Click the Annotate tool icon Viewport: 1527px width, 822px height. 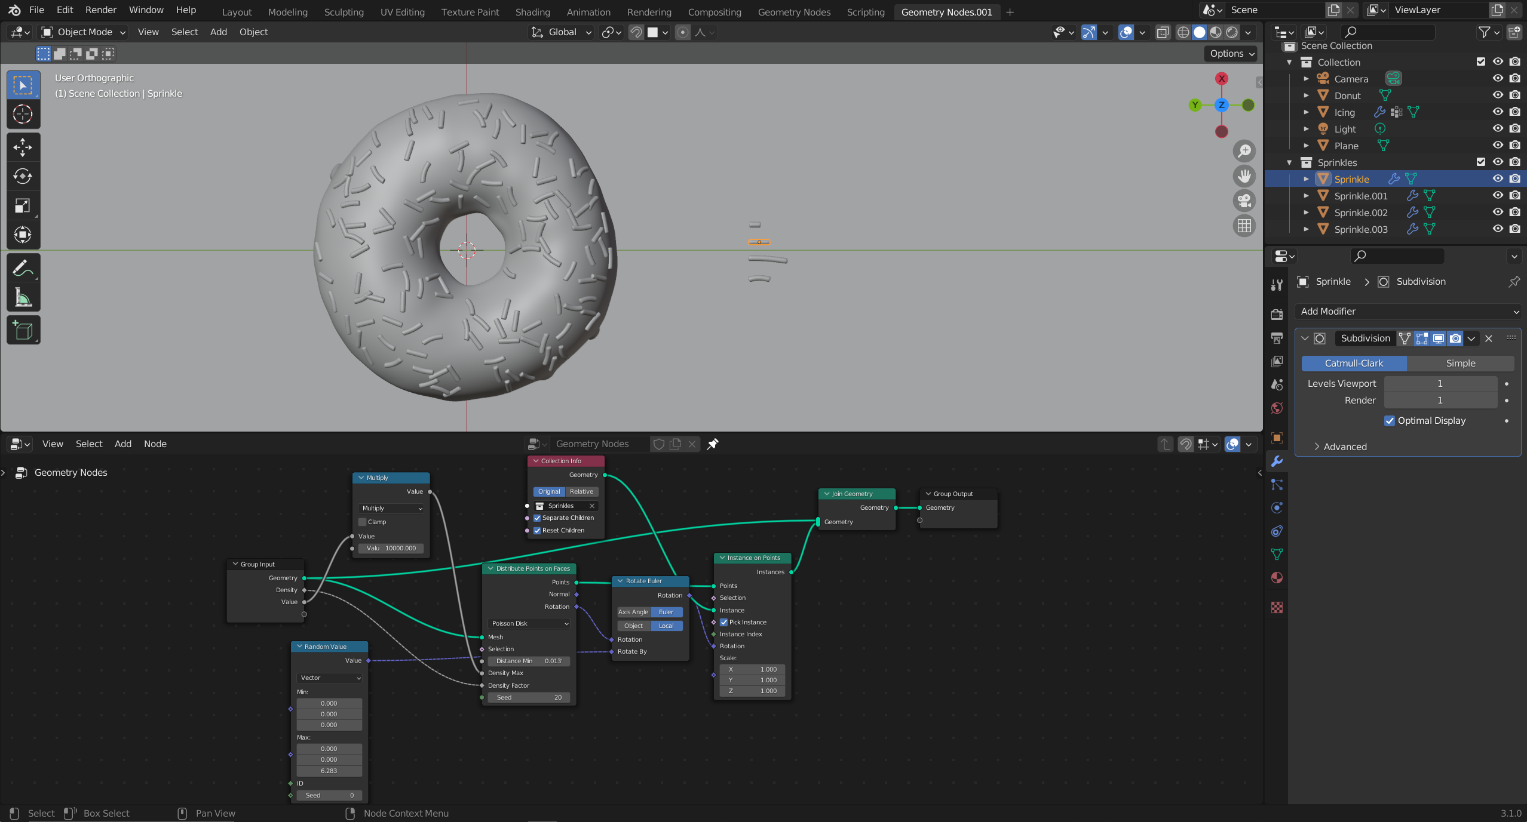point(22,268)
